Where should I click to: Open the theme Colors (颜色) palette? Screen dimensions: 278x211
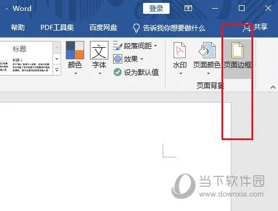coord(75,58)
